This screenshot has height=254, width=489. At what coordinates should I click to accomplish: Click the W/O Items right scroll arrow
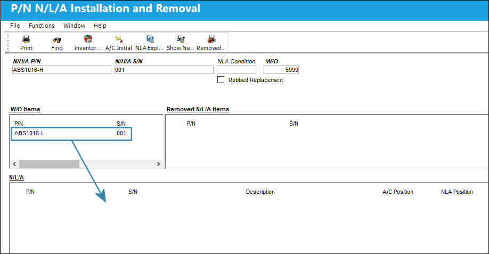click(158, 163)
